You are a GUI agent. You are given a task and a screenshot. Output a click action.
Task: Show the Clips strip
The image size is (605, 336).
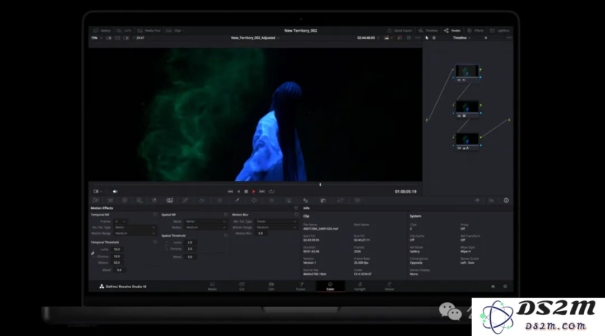tap(174, 30)
